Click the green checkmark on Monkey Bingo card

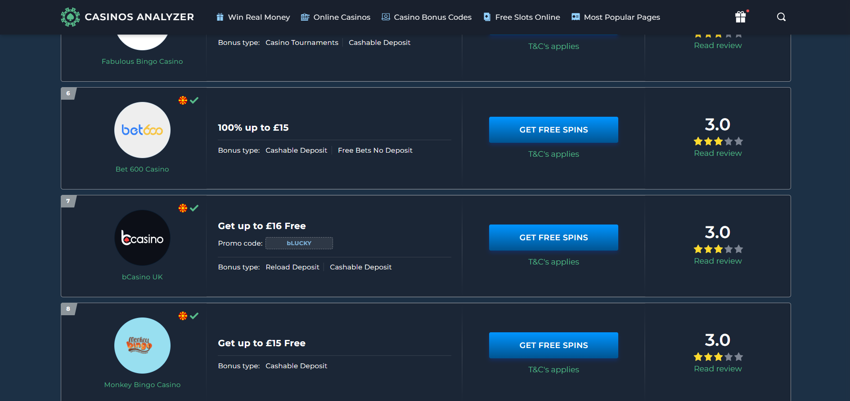pyautogui.click(x=194, y=316)
